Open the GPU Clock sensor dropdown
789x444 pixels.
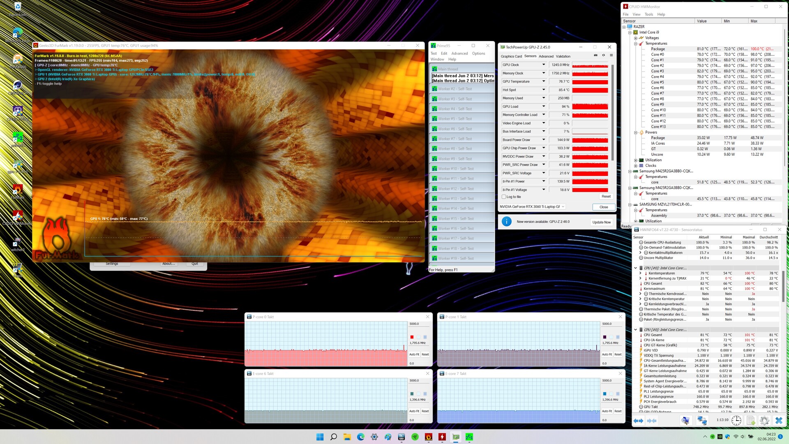543,65
